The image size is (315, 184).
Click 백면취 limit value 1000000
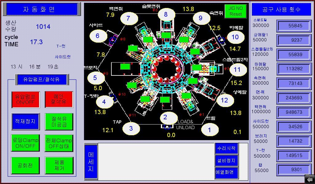coord(261,112)
